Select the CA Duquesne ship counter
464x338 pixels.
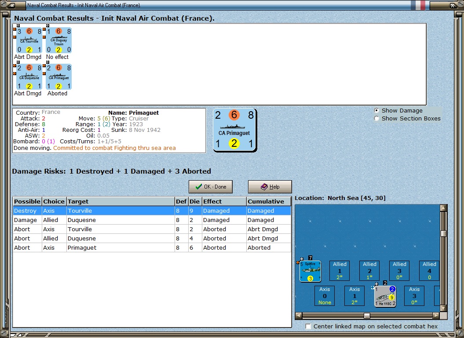(29, 77)
